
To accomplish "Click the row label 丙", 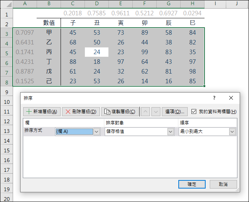I will pos(49,52).
